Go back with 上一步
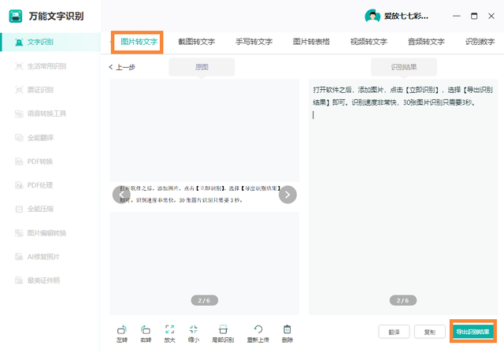 click(122, 67)
